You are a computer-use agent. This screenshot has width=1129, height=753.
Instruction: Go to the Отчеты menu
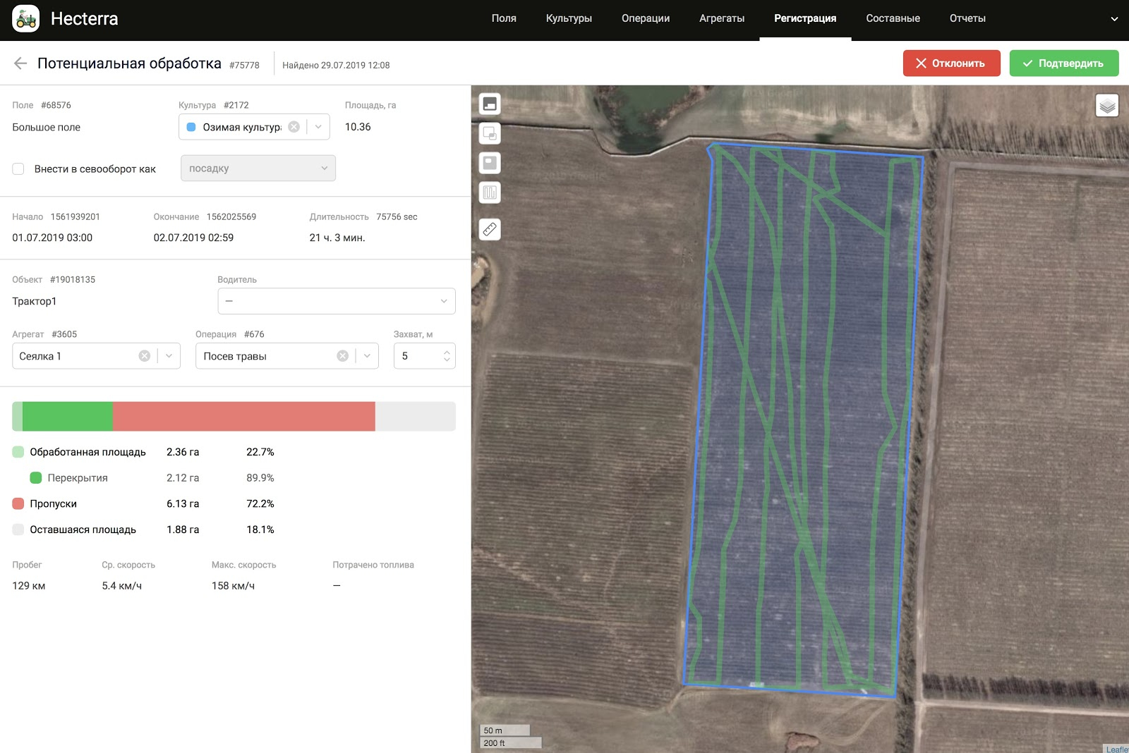pos(967,19)
